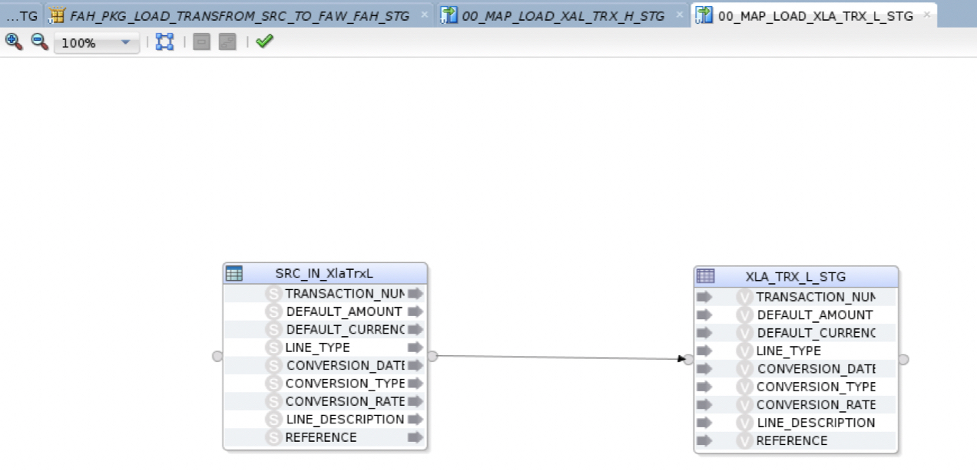Image resolution: width=977 pixels, height=471 pixels.
Task: Click the blue fit-selection diagram icon
Action: [164, 41]
